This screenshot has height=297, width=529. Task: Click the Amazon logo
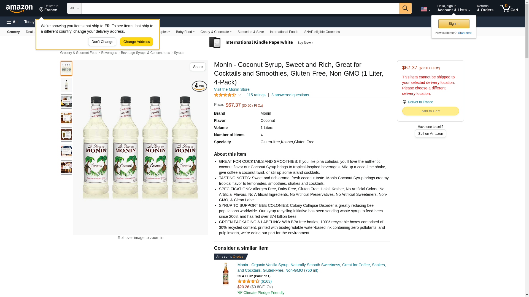tap(19, 9)
